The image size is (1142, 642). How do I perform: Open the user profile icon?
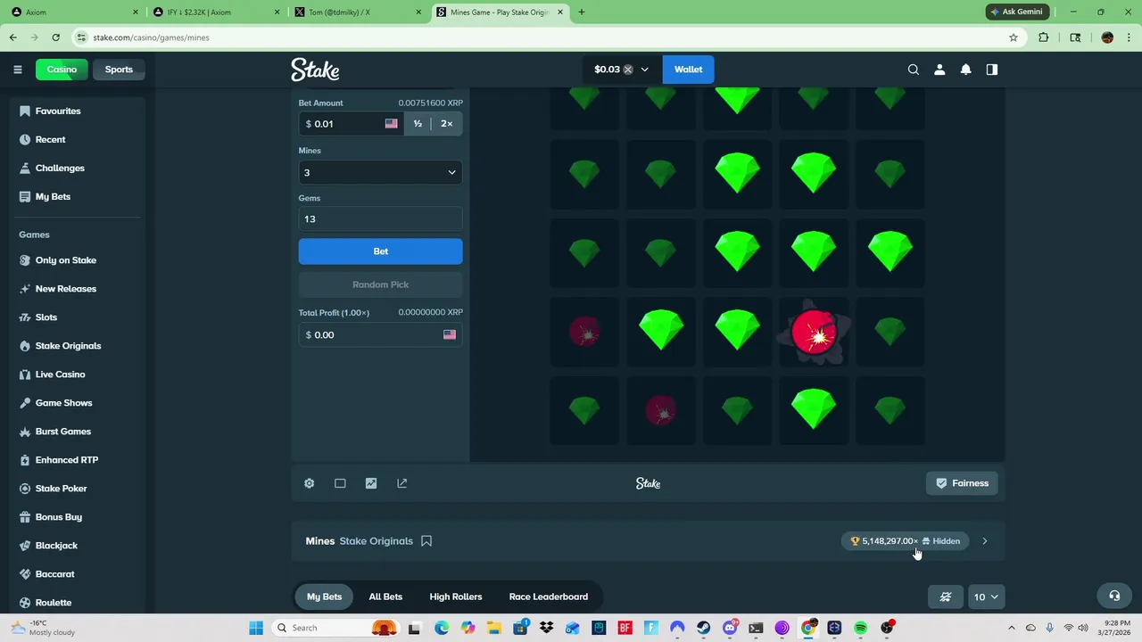[x=939, y=70]
